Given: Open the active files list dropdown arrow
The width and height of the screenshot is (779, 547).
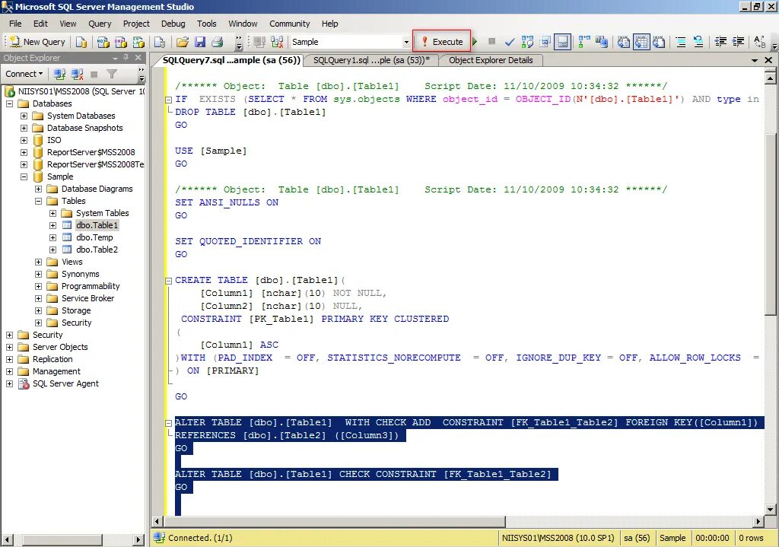Looking at the screenshot, I should pos(755,60).
